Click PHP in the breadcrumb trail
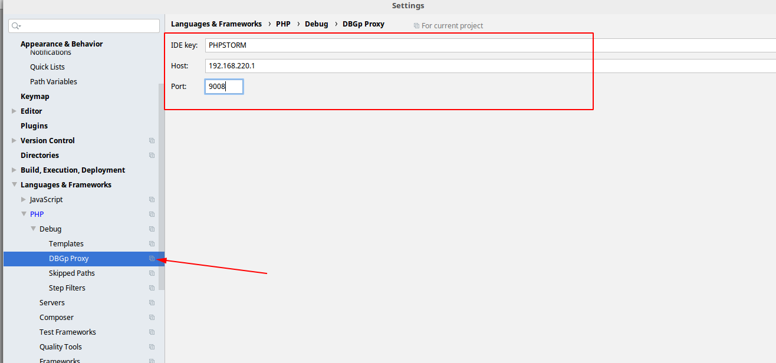 [283, 24]
